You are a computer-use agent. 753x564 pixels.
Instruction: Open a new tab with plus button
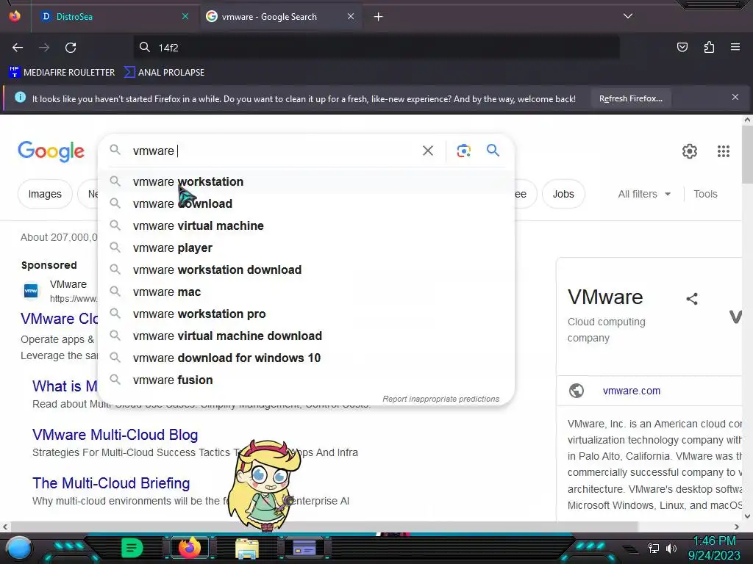[379, 17]
